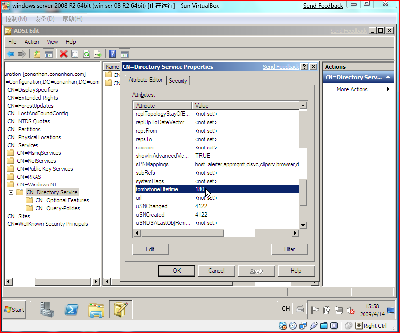Select the showInAdvancedVie... attribute row
The image size is (400, 333).
point(217,156)
